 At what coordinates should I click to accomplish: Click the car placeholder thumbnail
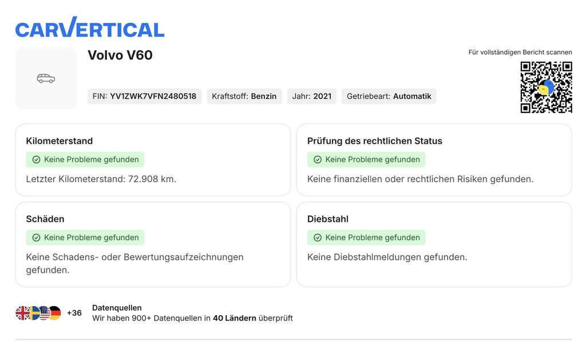46,78
